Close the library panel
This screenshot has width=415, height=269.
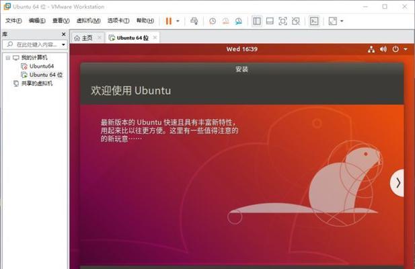click(63, 34)
